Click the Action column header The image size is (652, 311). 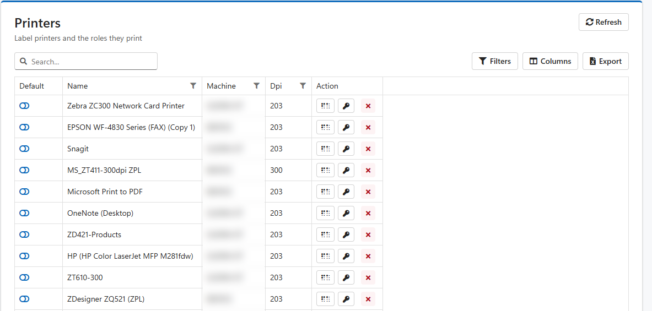point(347,86)
